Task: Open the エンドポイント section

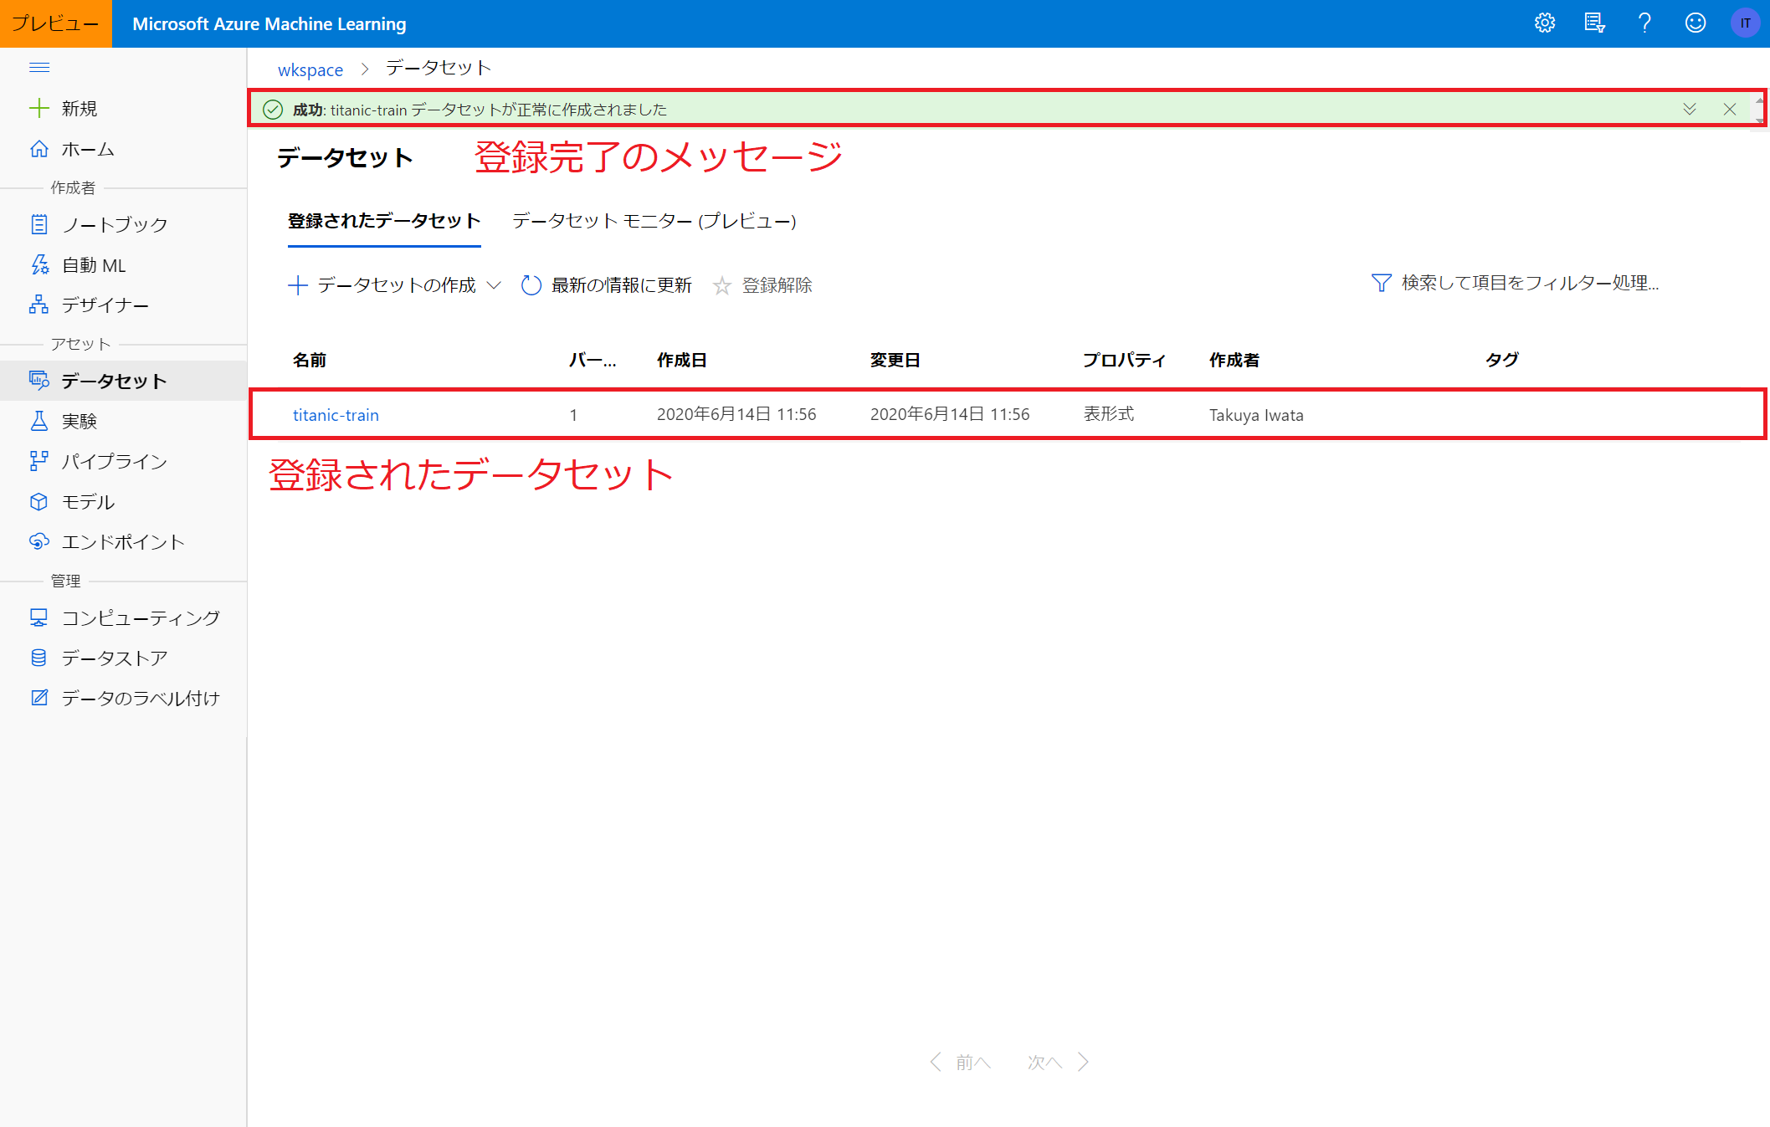Action: [x=123, y=541]
